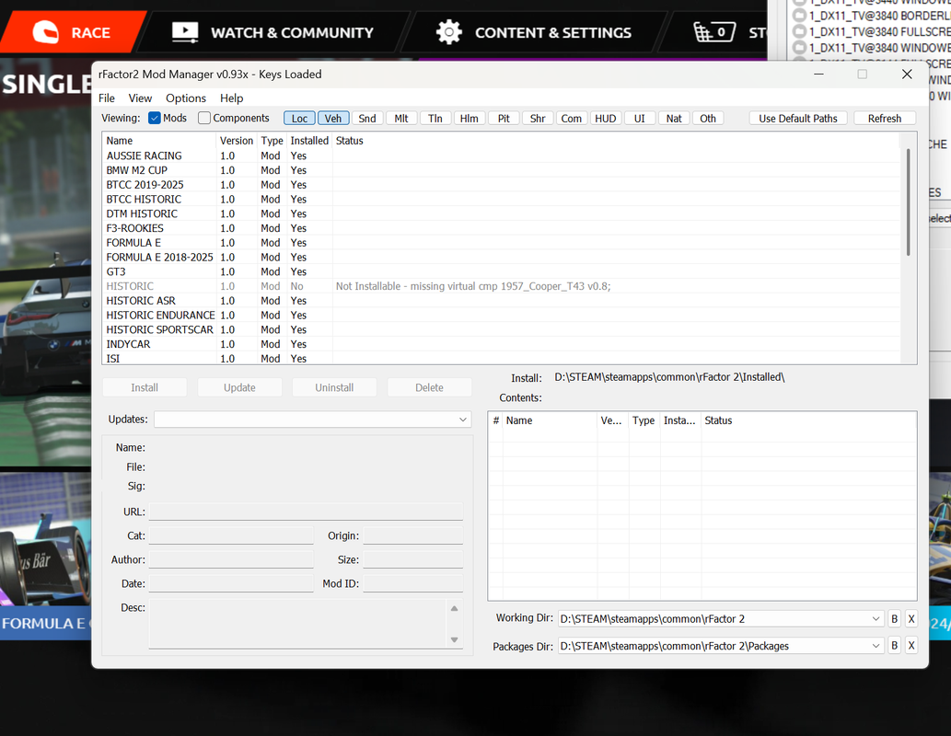The image size is (951, 736).
Task: Select the F3-ROOKIES mod row
Action: point(501,228)
